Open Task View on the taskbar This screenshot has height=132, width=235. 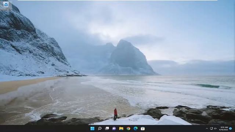click(x=107, y=129)
